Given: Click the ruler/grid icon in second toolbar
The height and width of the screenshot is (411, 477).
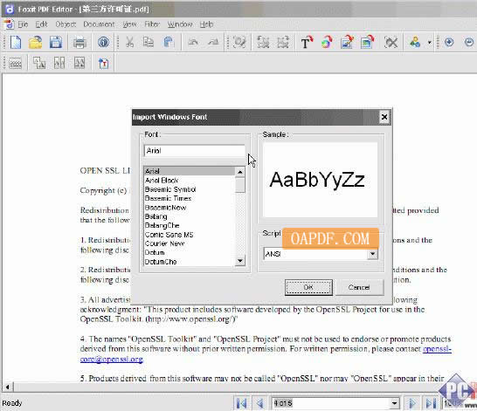Looking at the screenshot, I should click(15, 63).
